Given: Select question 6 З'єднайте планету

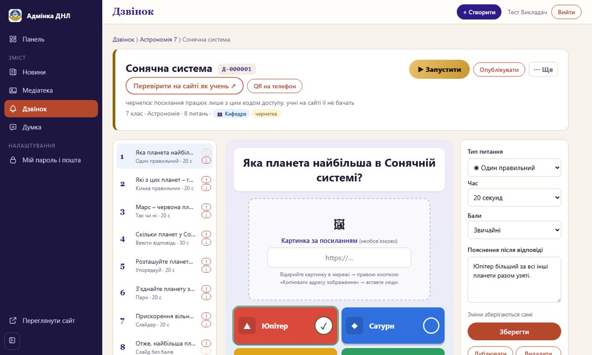Looking at the screenshot, I should (165, 292).
